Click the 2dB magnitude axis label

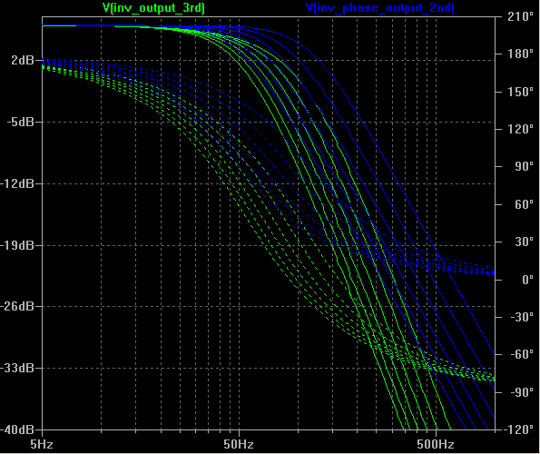click(x=23, y=60)
